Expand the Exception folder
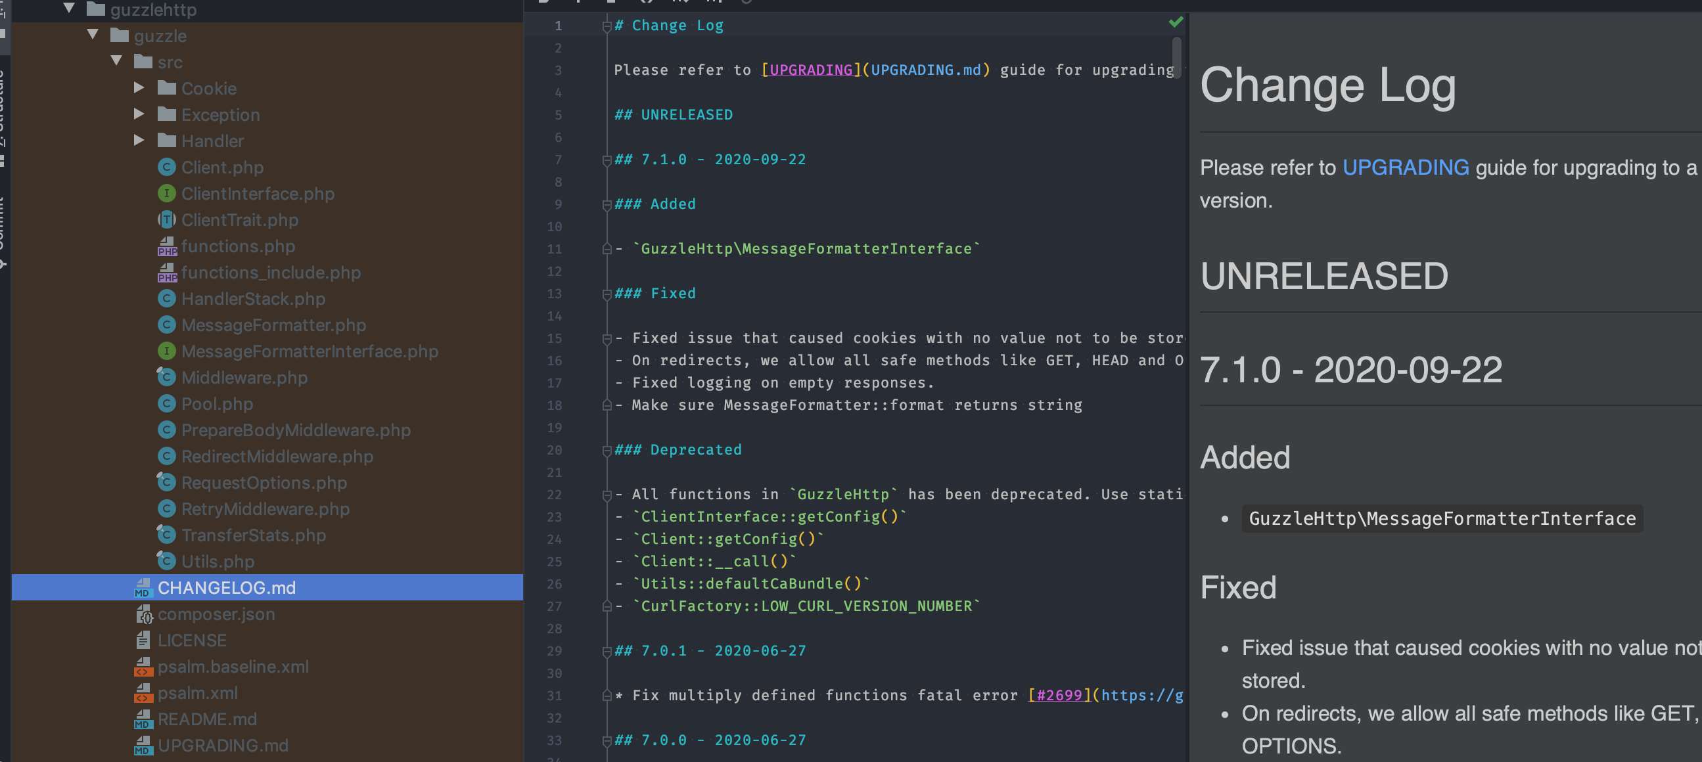 (139, 114)
